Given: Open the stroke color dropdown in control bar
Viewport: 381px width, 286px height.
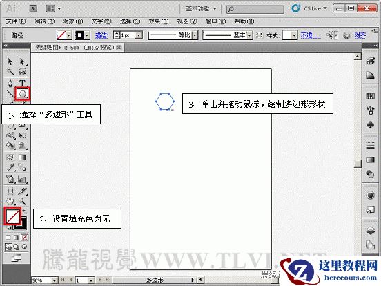Looking at the screenshot, I should pos(87,36).
